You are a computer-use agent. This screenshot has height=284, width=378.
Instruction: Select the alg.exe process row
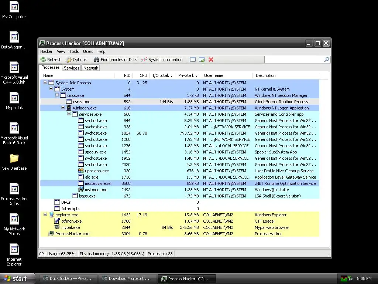[180, 177]
